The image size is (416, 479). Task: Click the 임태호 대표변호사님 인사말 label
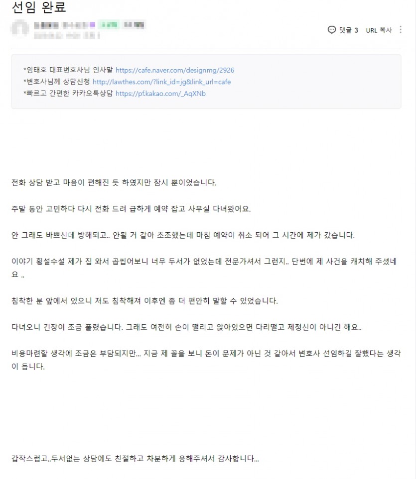[68, 70]
